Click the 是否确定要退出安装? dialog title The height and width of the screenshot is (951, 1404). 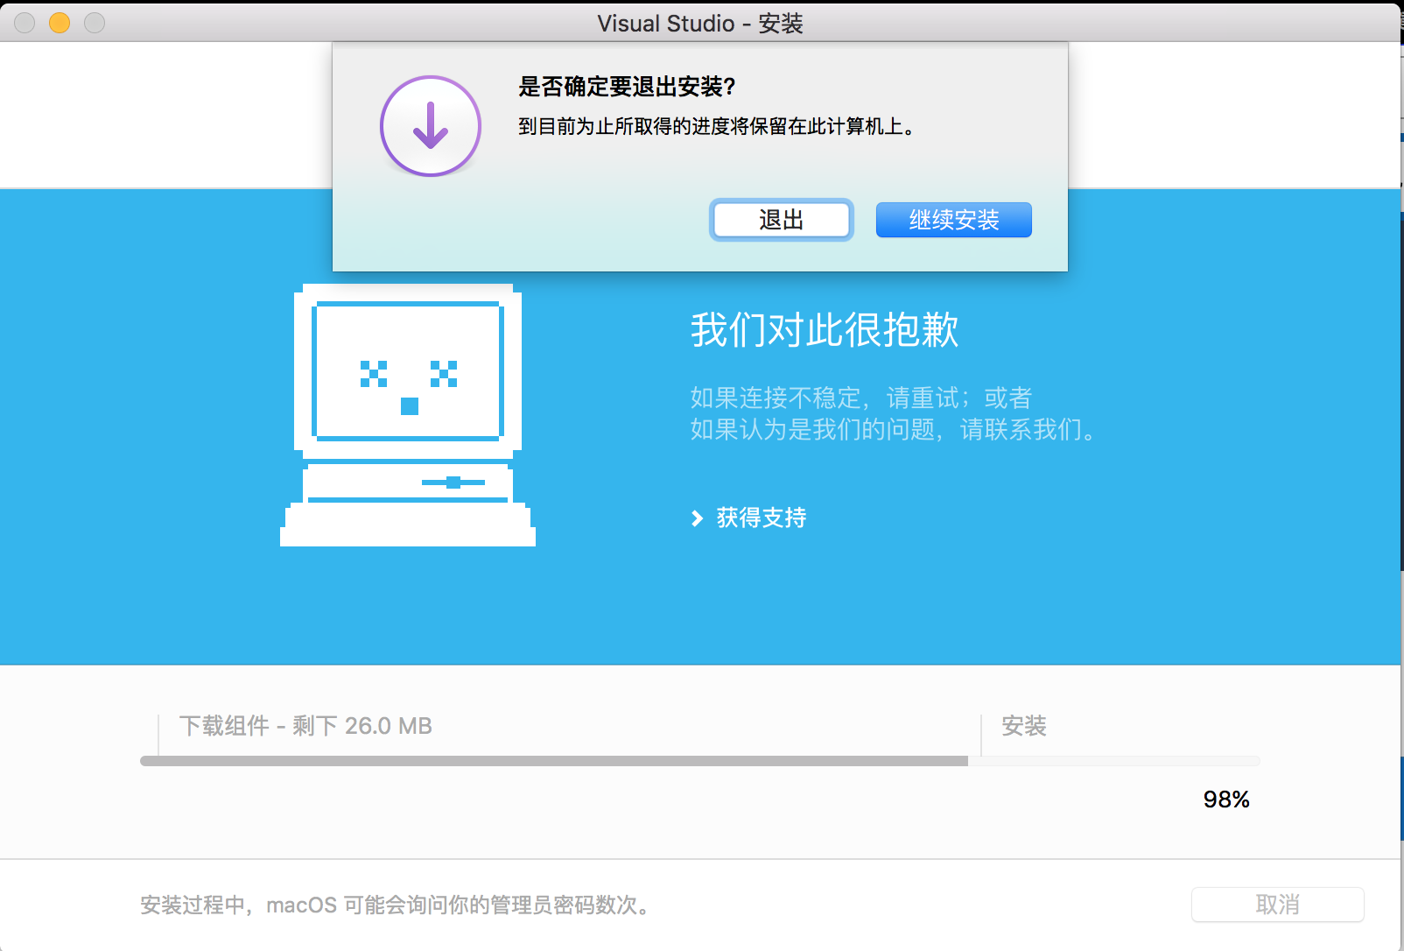coord(627,87)
